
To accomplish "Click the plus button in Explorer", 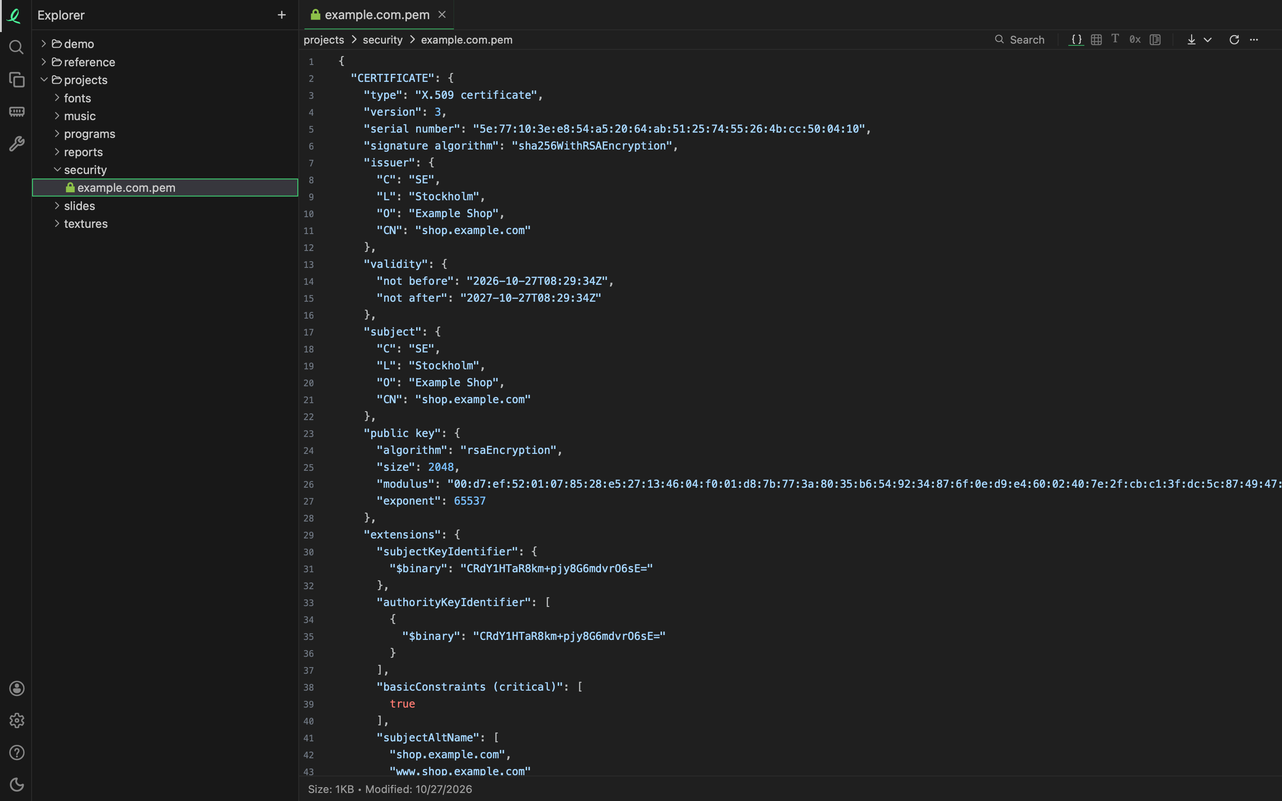I will coord(282,15).
